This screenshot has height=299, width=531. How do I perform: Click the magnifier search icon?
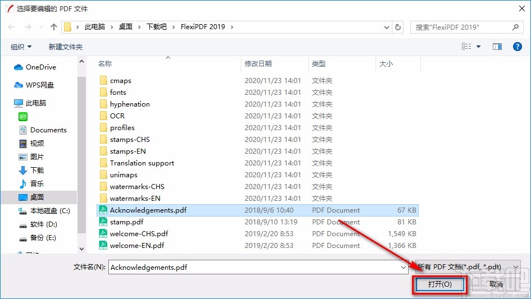click(515, 27)
